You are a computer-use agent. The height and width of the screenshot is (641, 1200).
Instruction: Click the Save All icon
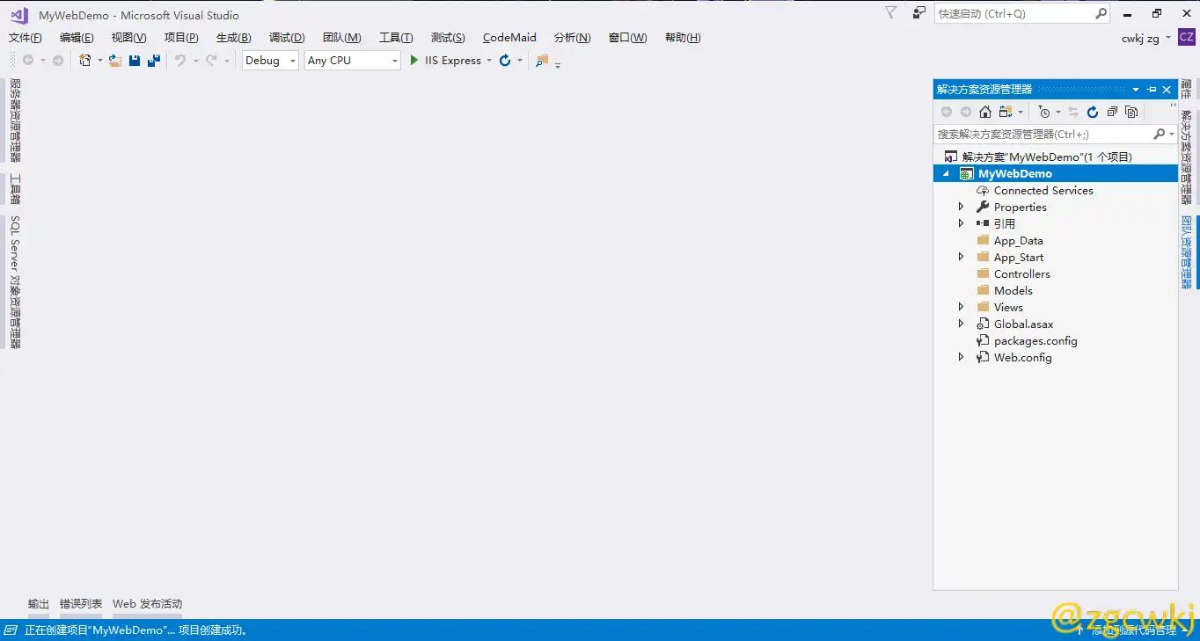[154, 61]
